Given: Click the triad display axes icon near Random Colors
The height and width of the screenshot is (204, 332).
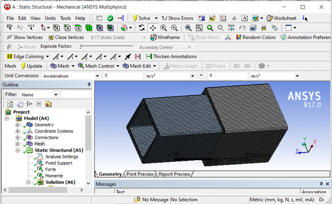Looking at the screenshot, I should coord(228,37).
